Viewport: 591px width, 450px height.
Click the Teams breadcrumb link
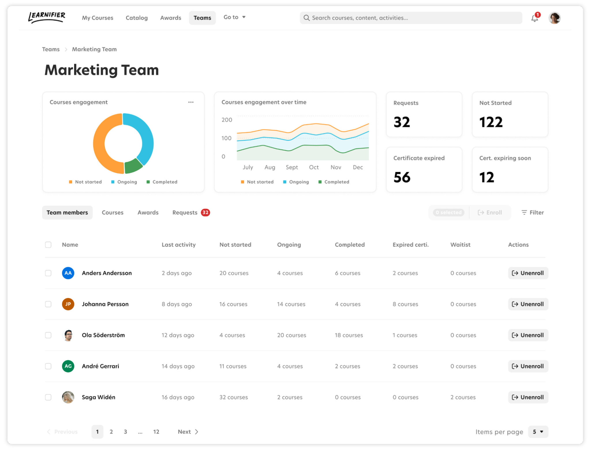pos(51,49)
